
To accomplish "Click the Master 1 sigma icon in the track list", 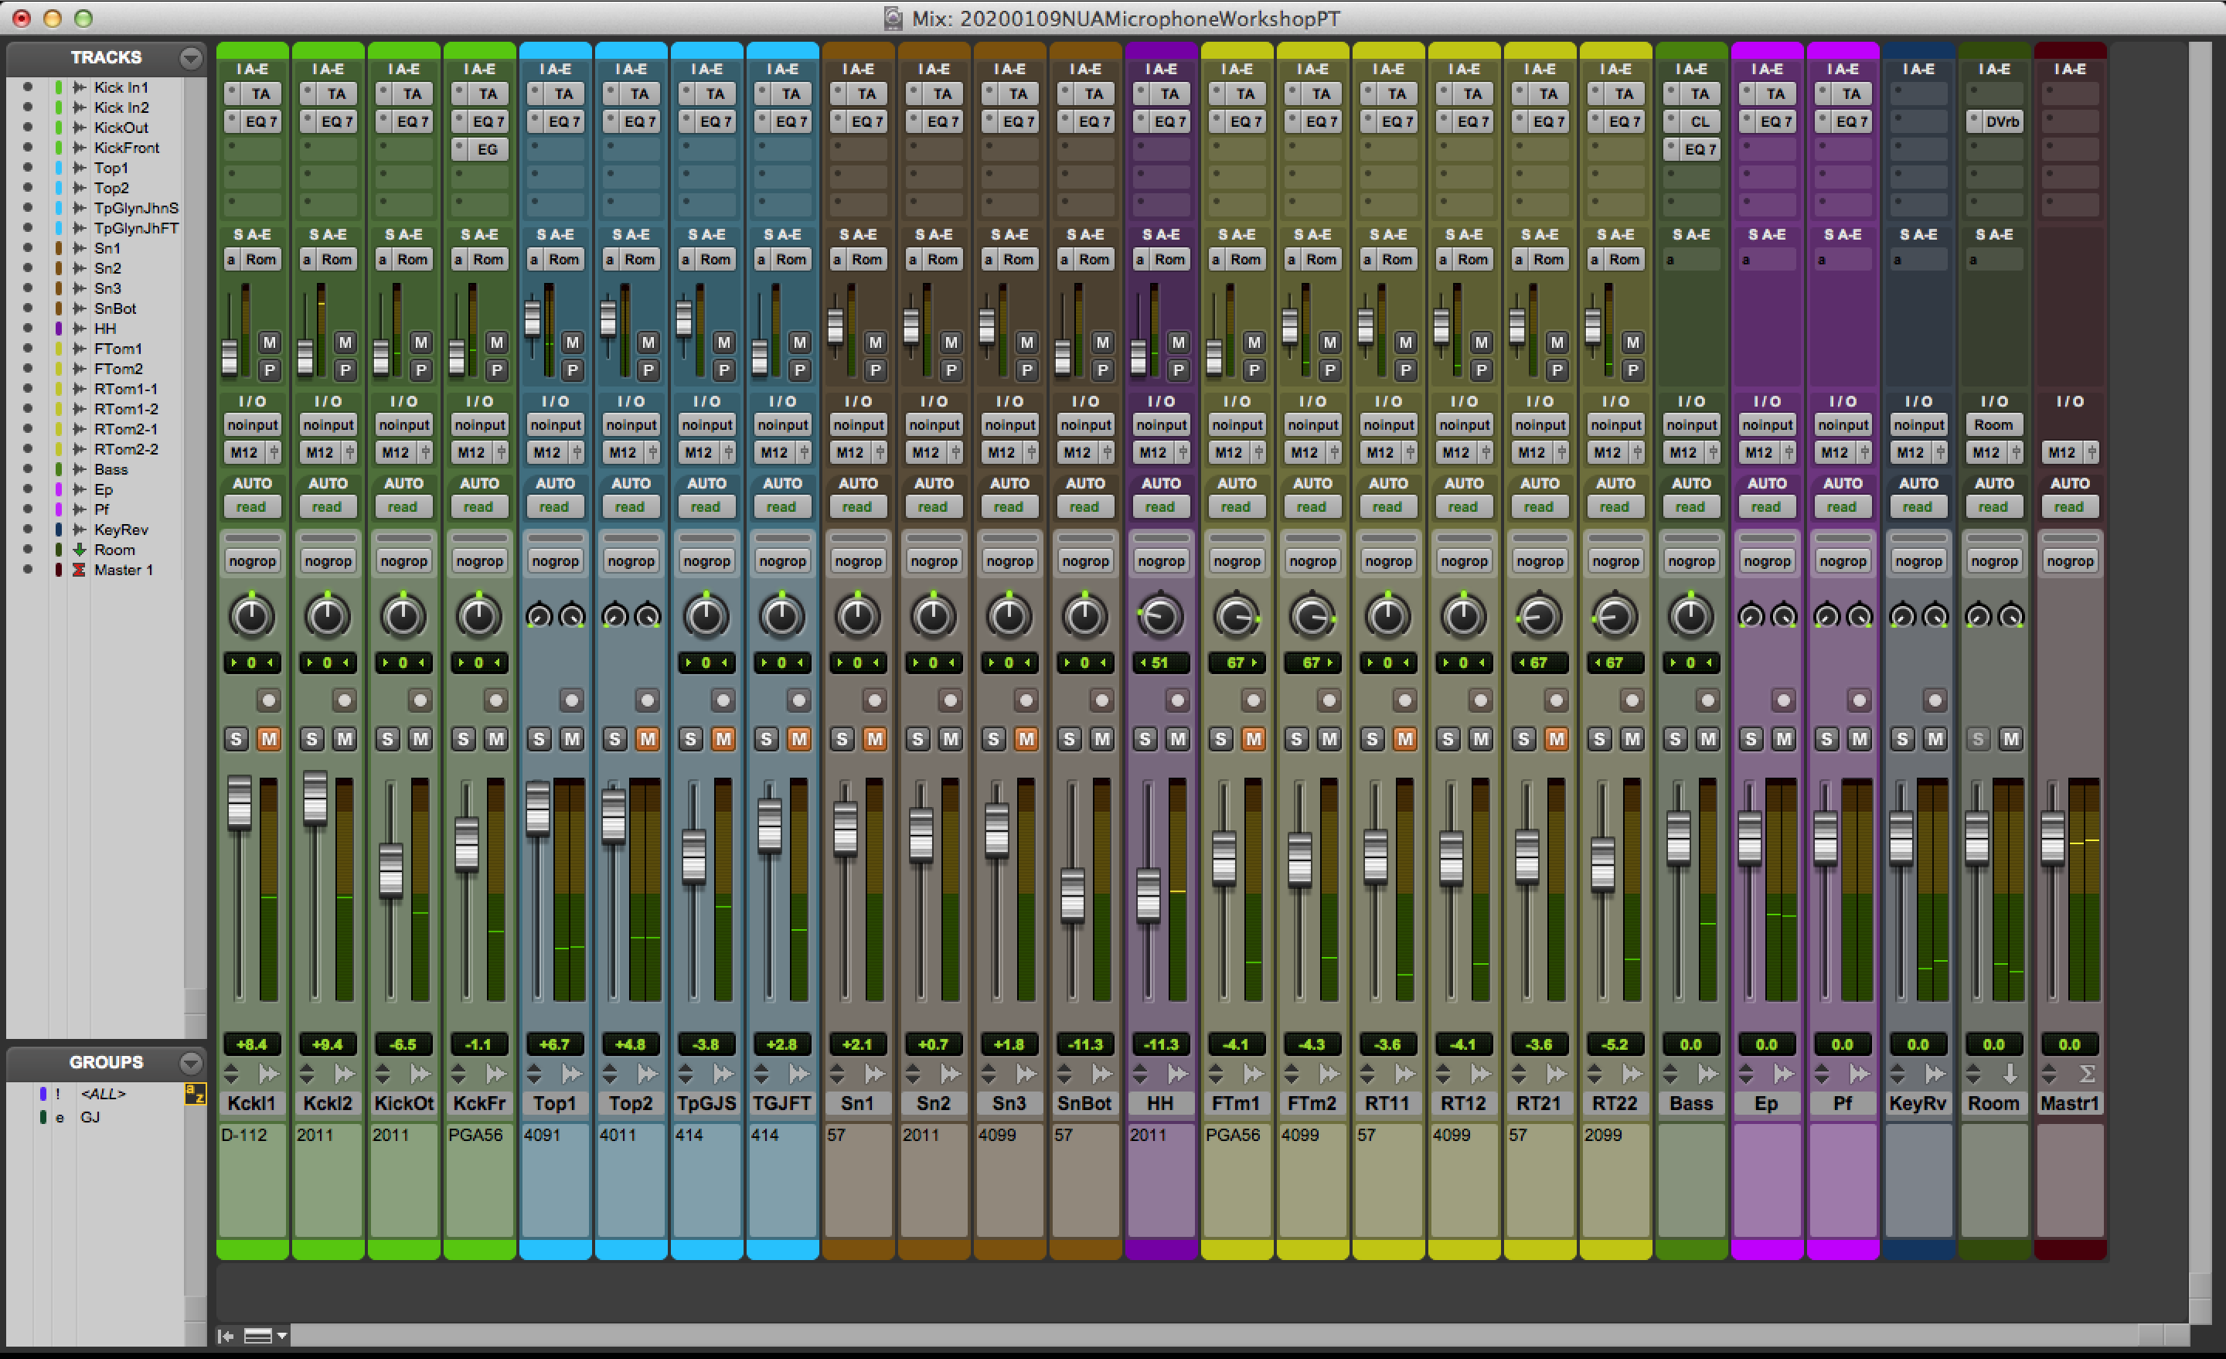I will pyautogui.click(x=79, y=571).
